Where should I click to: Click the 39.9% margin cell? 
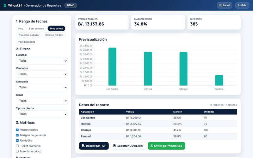(x=177, y=136)
